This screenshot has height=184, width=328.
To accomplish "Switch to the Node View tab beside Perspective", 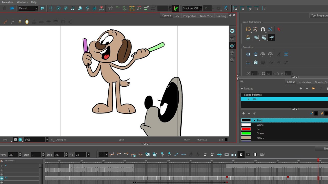I will tap(206, 16).
